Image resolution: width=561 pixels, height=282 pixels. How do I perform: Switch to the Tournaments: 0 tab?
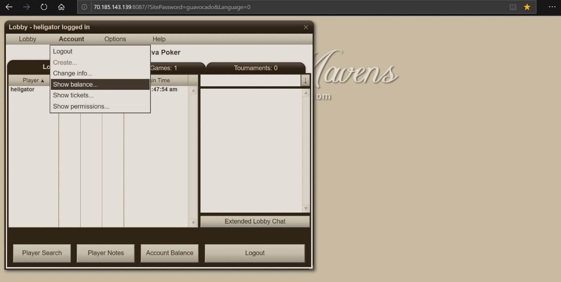pos(255,68)
